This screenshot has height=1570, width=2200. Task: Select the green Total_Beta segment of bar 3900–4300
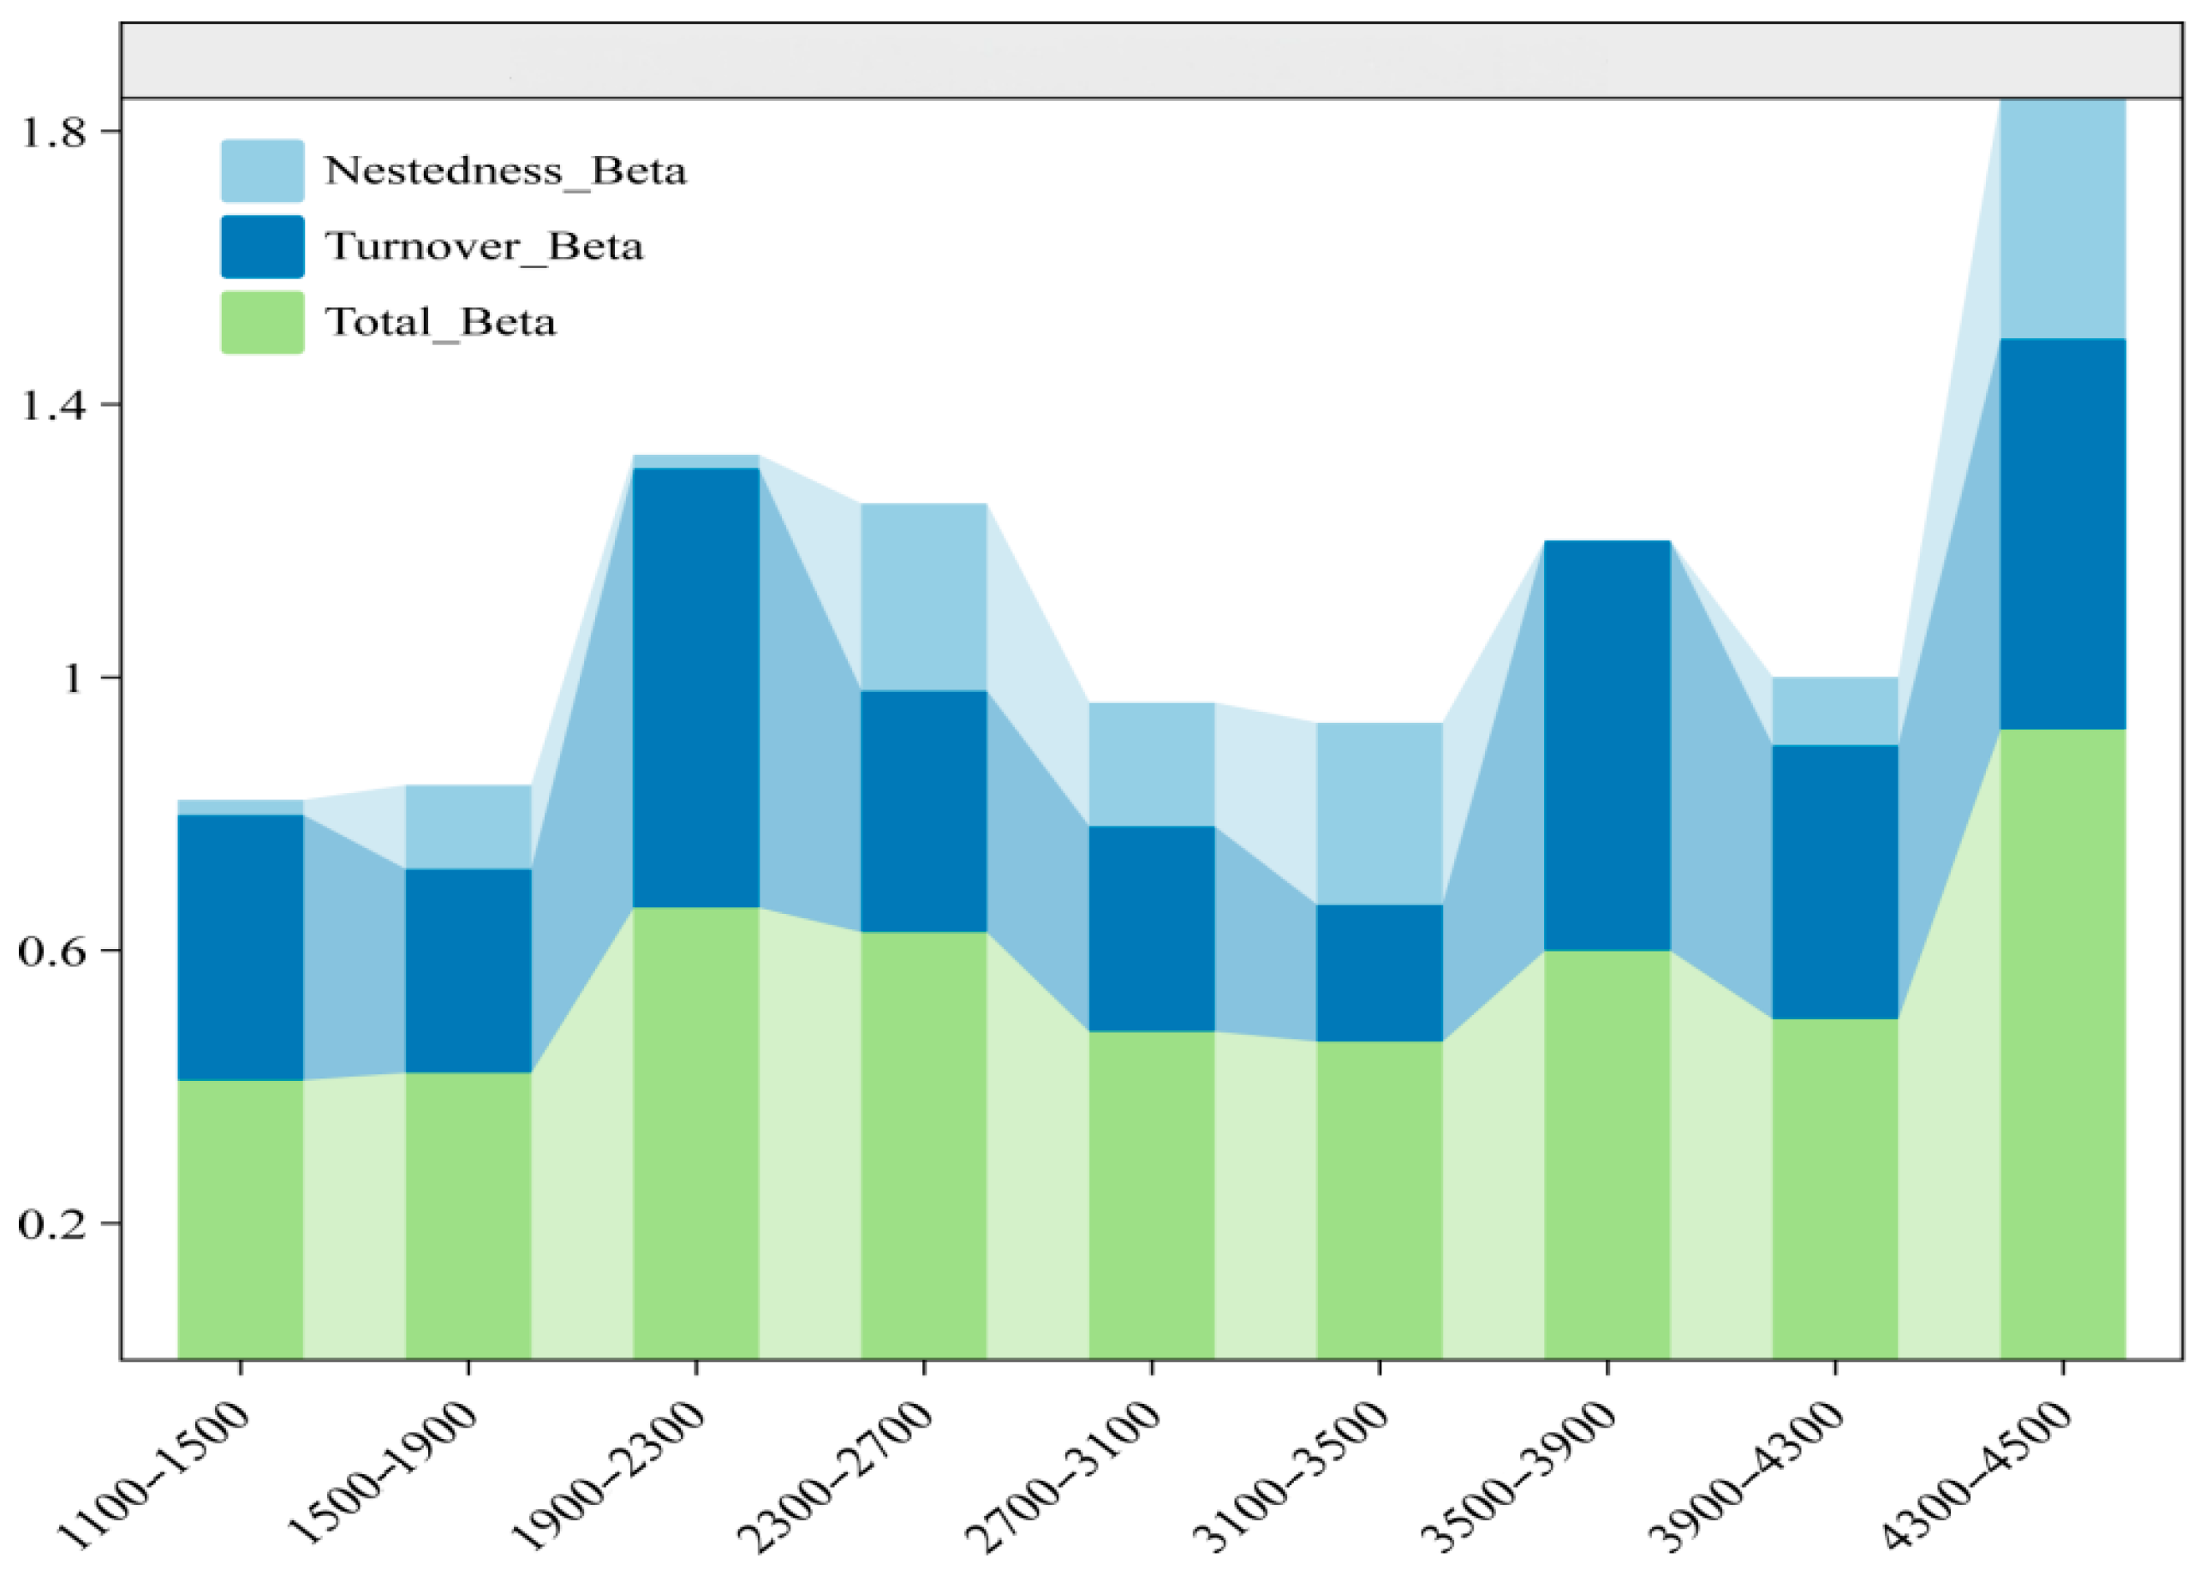(1835, 1189)
